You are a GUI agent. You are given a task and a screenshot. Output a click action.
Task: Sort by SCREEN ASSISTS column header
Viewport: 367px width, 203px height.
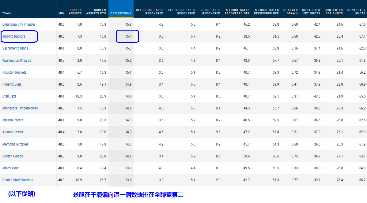[x=75, y=12]
